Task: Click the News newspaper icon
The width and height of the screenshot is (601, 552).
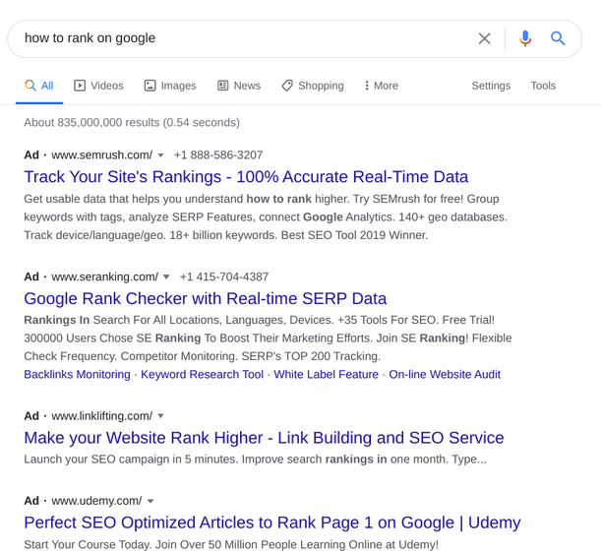Action: click(222, 85)
